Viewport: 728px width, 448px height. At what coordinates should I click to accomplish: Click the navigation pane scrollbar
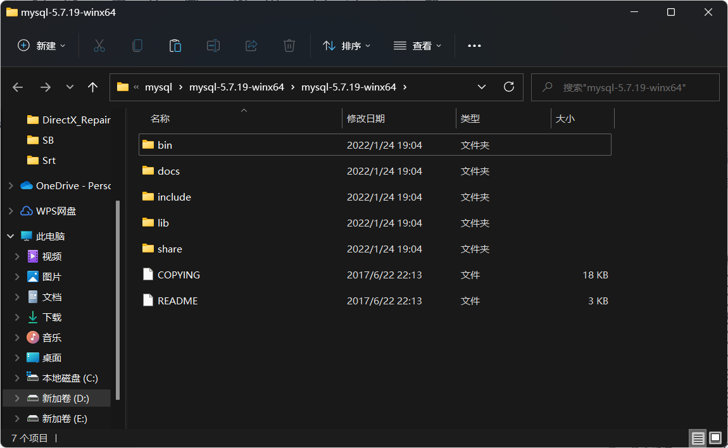[118, 300]
